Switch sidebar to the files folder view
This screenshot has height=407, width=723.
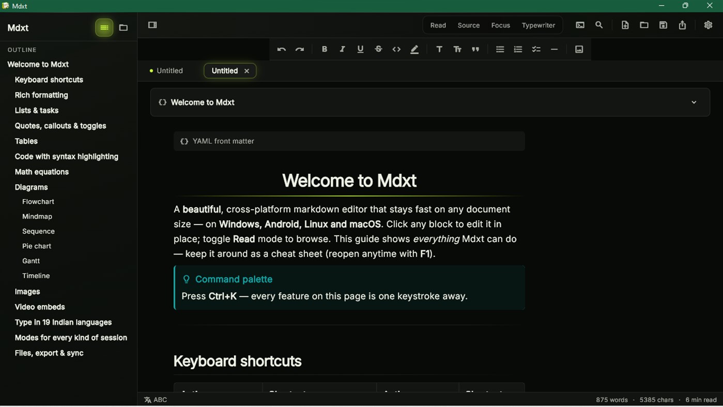click(124, 28)
